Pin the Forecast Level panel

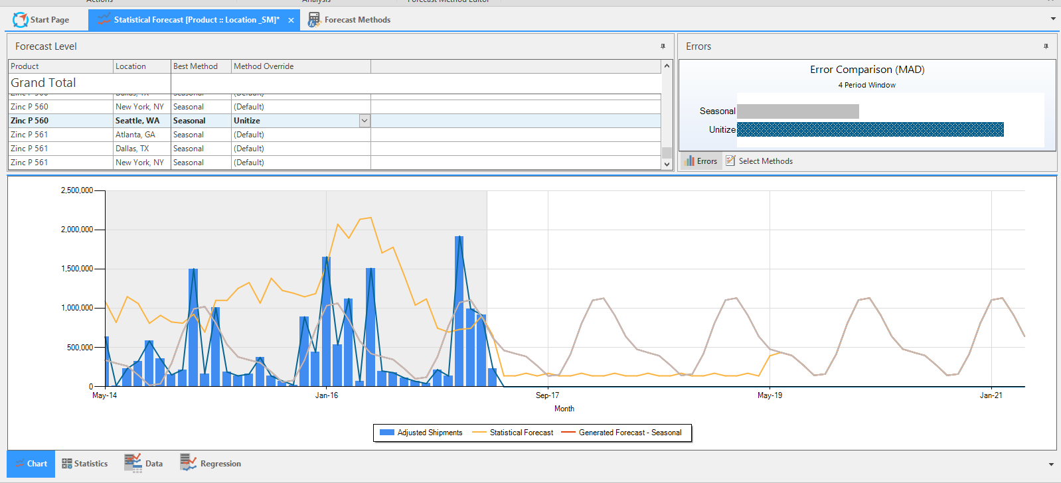click(x=663, y=46)
